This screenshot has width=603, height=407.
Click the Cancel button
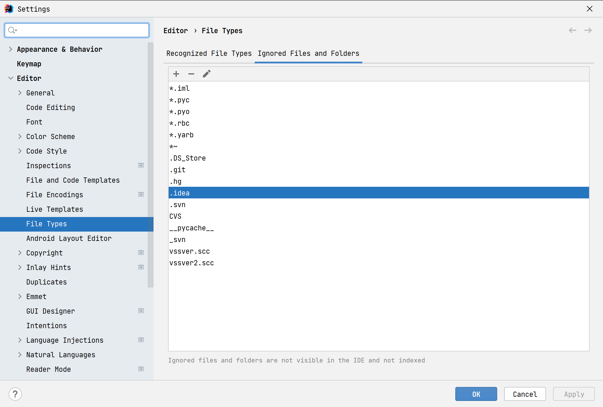pyautogui.click(x=525, y=394)
